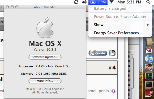Click Software Update button

click(45, 57)
